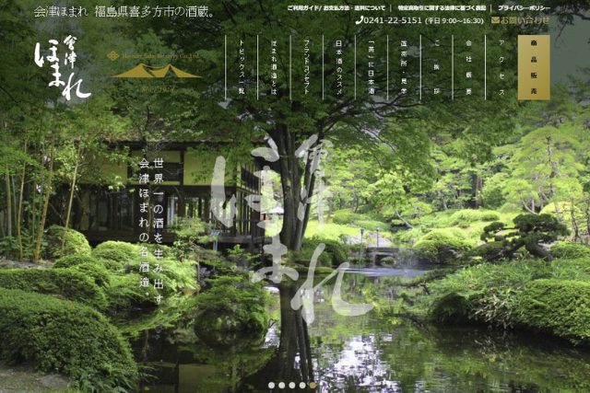Open the ご挨拶 page
The height and width of the screenshot is (393, 590).
click(436, 68)
